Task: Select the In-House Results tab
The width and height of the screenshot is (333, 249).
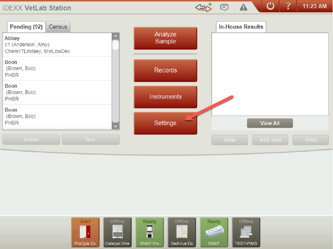Action: point(241,27)
